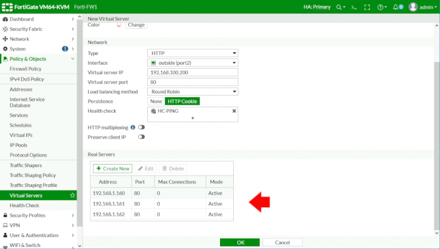Open the Type dropdown showing HTTP

[192, 53]
